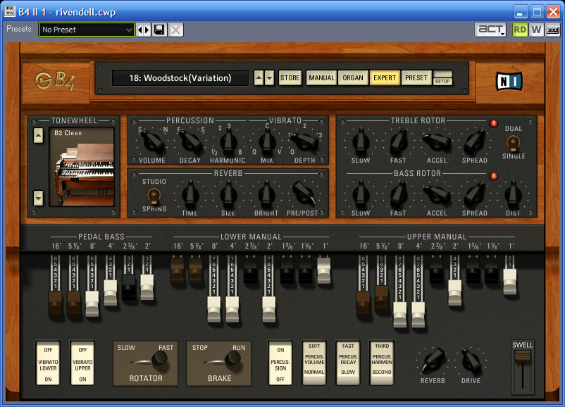Switch to the Expert view

pyautogui.click(x=385, y=77)
